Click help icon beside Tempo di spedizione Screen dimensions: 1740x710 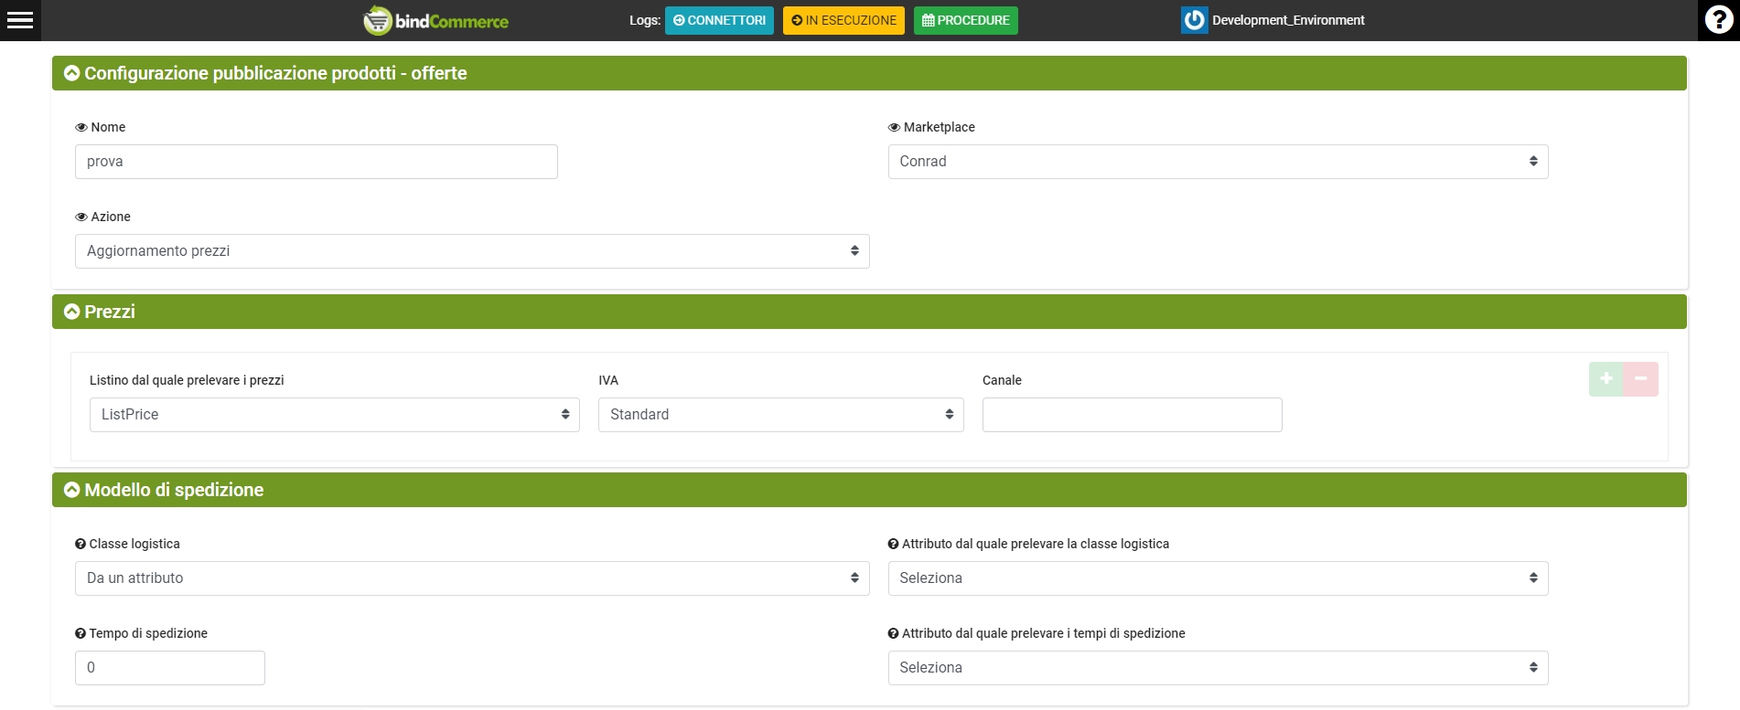81,633
